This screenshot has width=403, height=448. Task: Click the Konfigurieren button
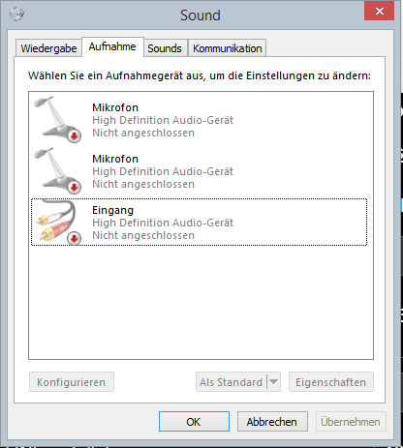(72, 382)
